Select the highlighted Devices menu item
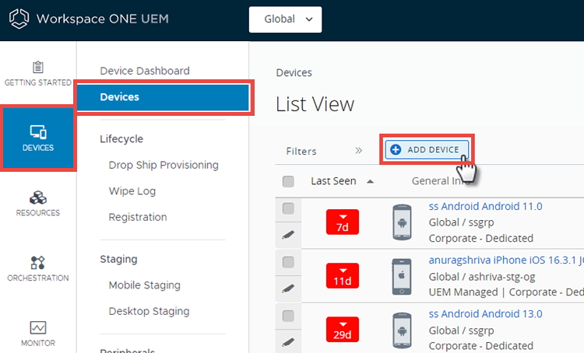Image resolution: width=584 pixels, height=353 pixels. point(164,97)
